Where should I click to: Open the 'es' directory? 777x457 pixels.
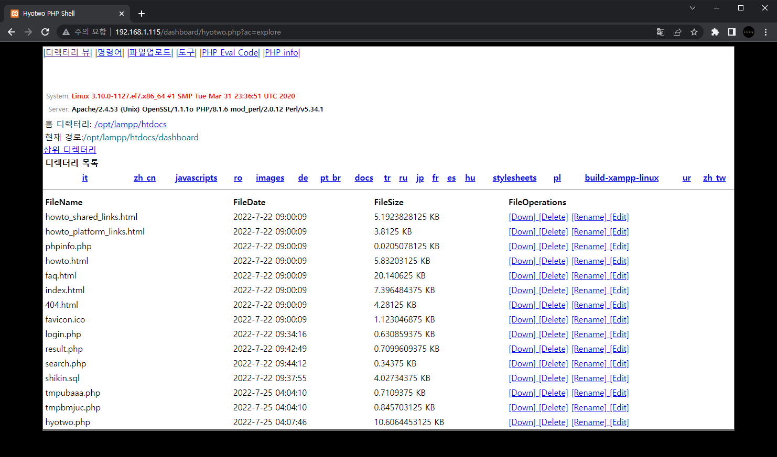tap(451, 178)
